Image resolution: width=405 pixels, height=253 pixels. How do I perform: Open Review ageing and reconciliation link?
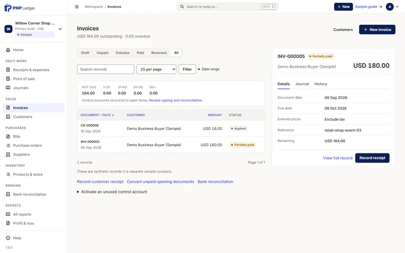[175, 100]
